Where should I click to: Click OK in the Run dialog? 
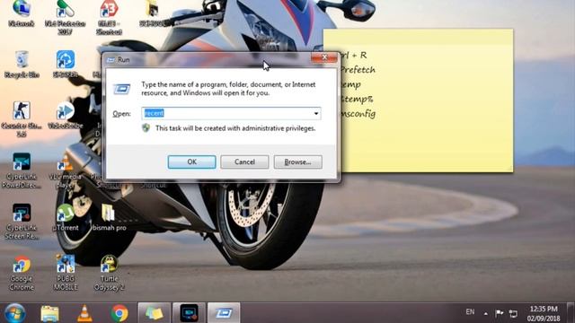tap(191, 161)
